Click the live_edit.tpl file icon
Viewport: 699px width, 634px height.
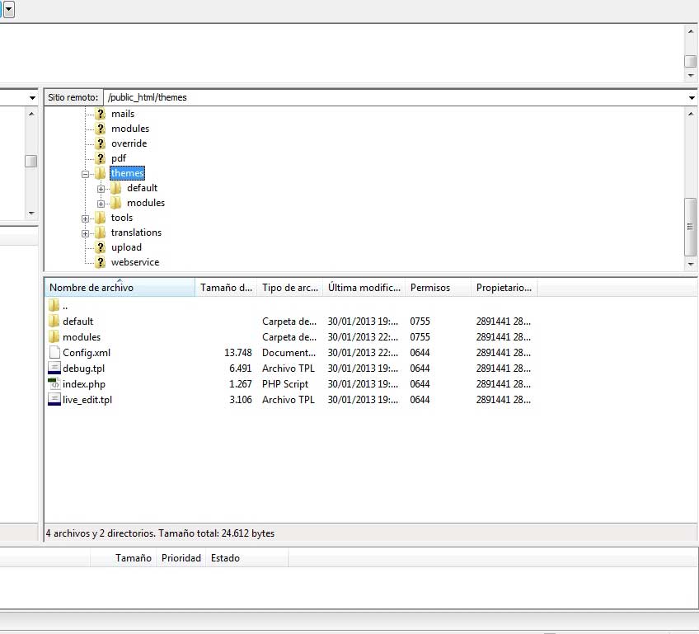(54, 399)
